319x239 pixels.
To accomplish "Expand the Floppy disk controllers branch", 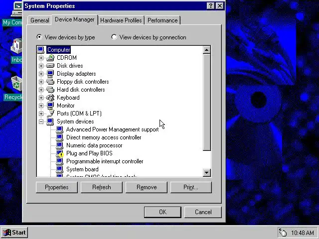I will tap(41, 82).
